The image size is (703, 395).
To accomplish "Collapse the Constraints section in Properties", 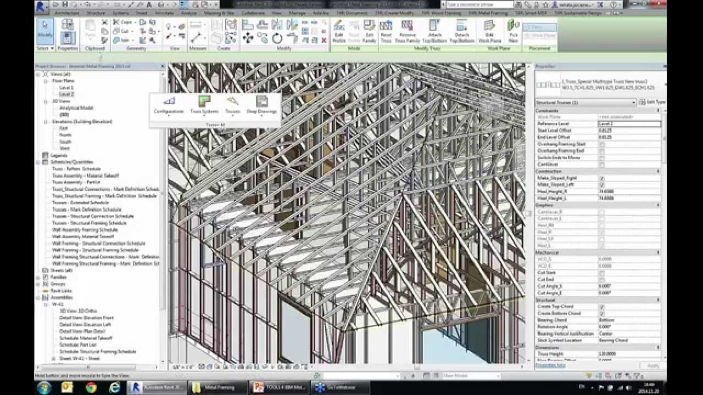I will click(x=658, y=111).
